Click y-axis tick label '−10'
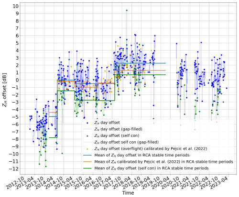The width and height of the screenshot is (239, 197). coord(14,154)
